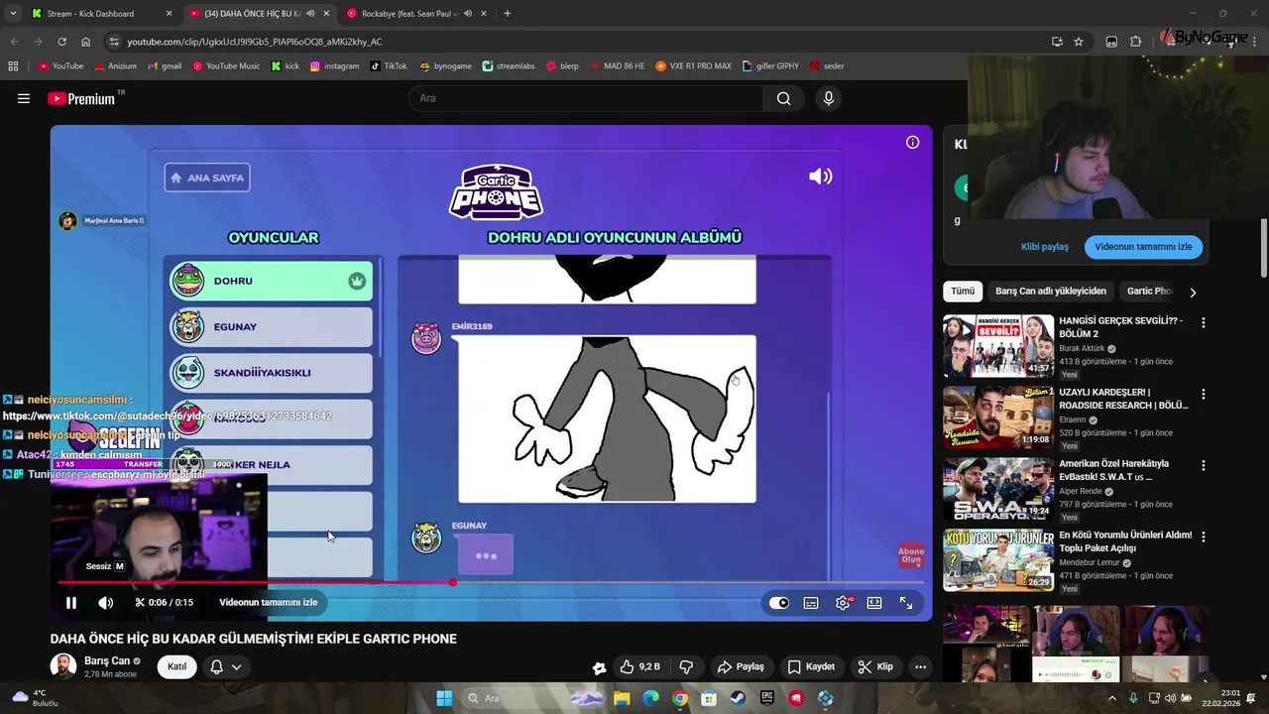Dislike the video with thumbs down
Image resolution: width=1269 pixels, height=714 pixels.
coord(686,666)
